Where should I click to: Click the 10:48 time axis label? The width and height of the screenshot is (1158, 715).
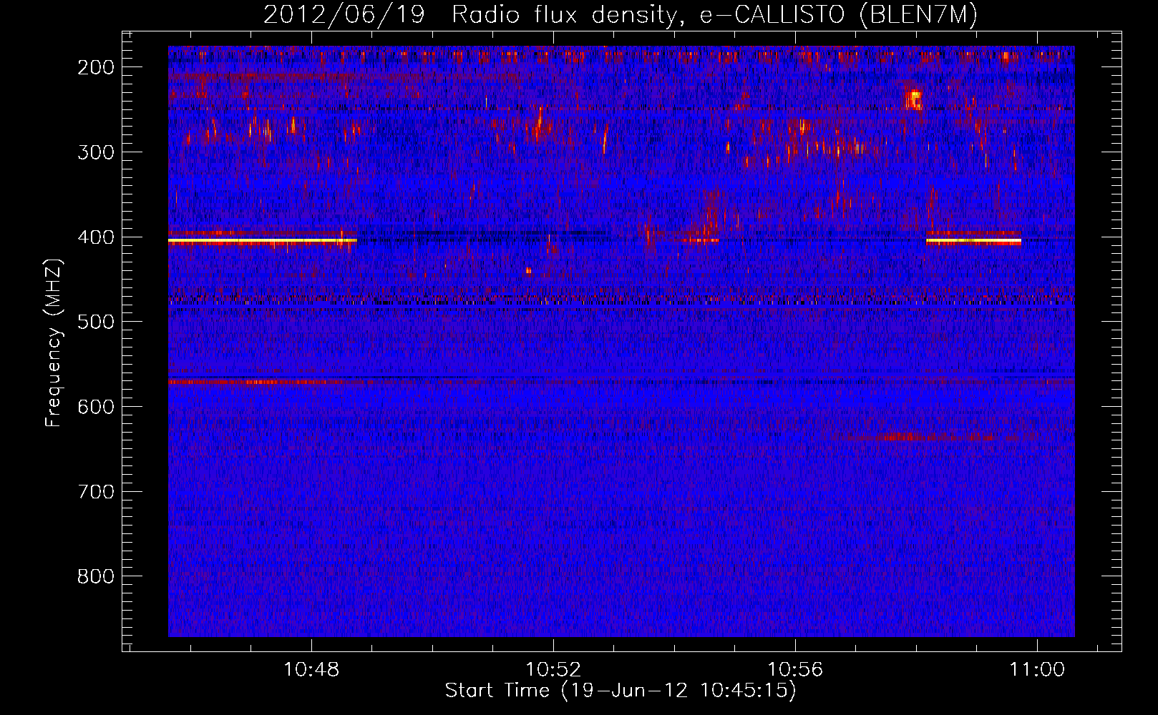311,670
